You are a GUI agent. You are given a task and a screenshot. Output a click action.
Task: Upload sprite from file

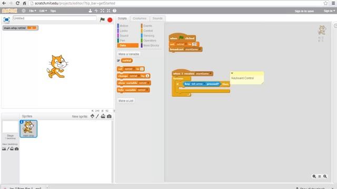tap(103, 116)
